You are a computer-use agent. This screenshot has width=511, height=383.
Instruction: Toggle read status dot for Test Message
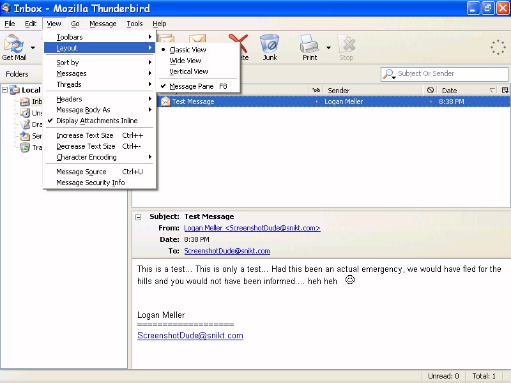[x=316, y=101]
